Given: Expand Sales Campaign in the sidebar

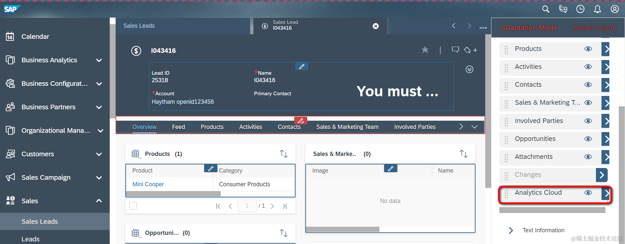Looking at the screenshot, I should click(x=99, y=178).
